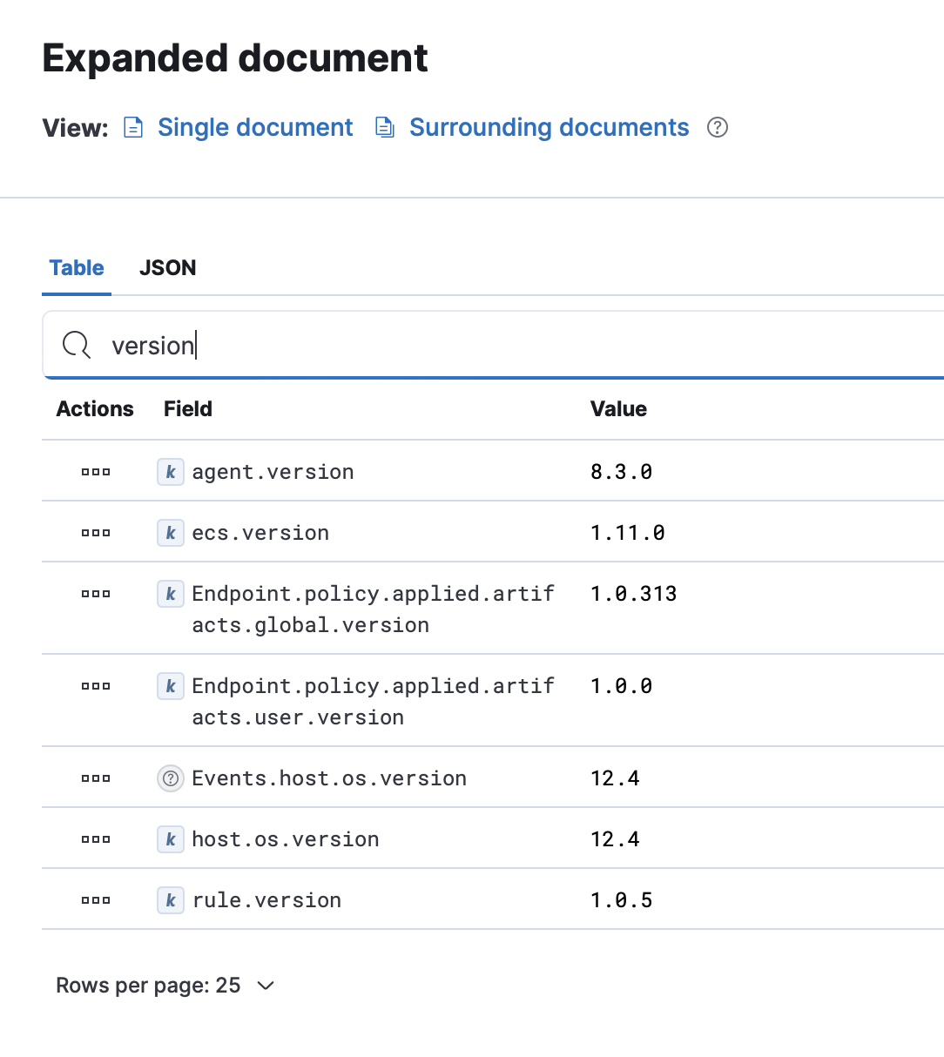Screen dimensions: 944x1057
Task: Click the keyword badge next to rule.version
Action: pyautogui.click(x=171, y=899)
